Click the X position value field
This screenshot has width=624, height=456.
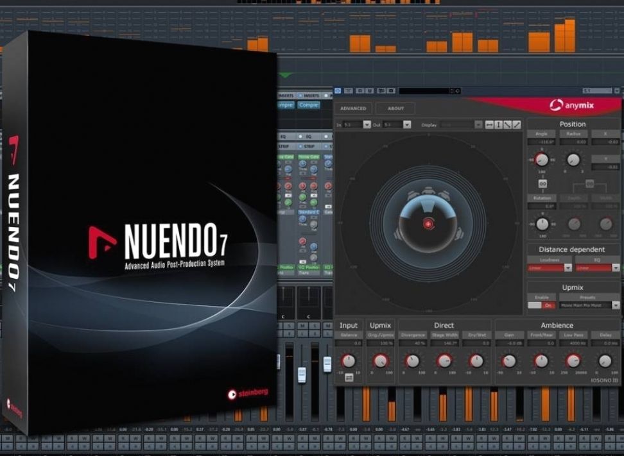click(605, 142)
